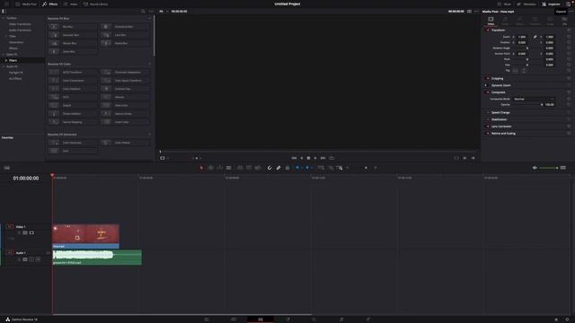575x323 pixels.
Task: Open Project Settings gear icon
Action: coord(567,319)
